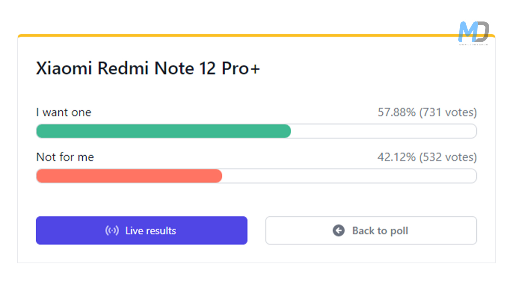Click the green filled I want one bar
The height and width of the screenshot is (289, 514).
163,131
